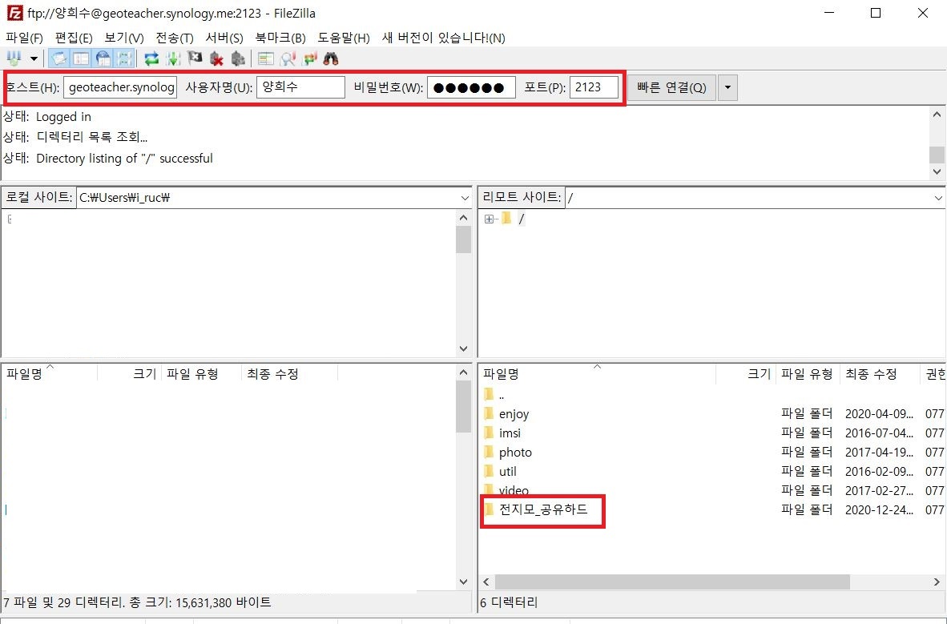Select the video folder
The image size is (947, 624).
(x=514, y=490)
